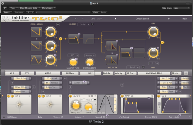Image resolution: width=193 pixels, height=125 pixels.
Task: Select the XY 1 modulation tab
Action: (x=12, y=73)
